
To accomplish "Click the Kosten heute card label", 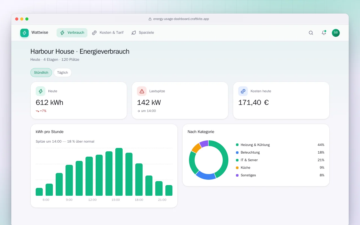I will [x=261, y=91].
